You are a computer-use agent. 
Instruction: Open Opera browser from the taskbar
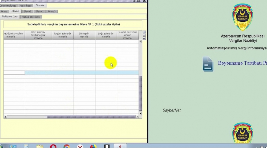53,147
